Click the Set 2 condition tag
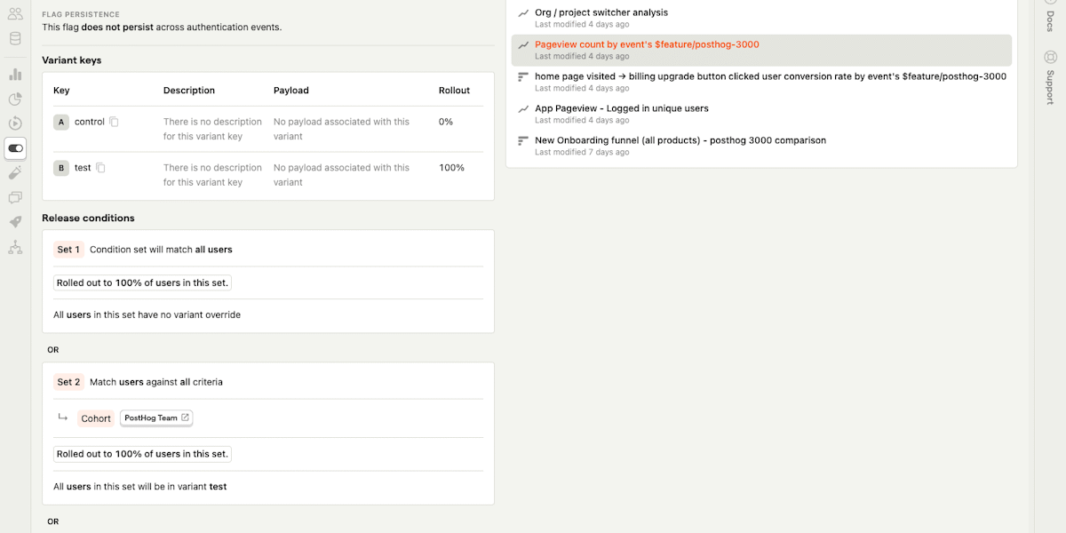1066x533 pixels. 68,382
